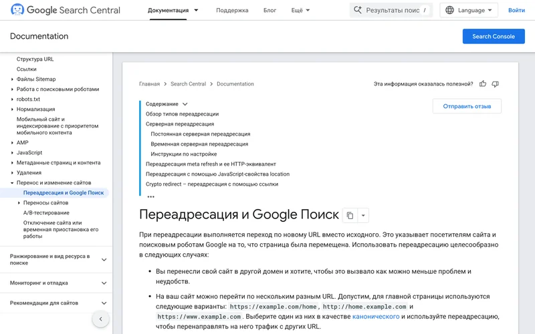
Task: Open Структура URL sidebar item
Action: pyautogui.click(x=35, y=59)
